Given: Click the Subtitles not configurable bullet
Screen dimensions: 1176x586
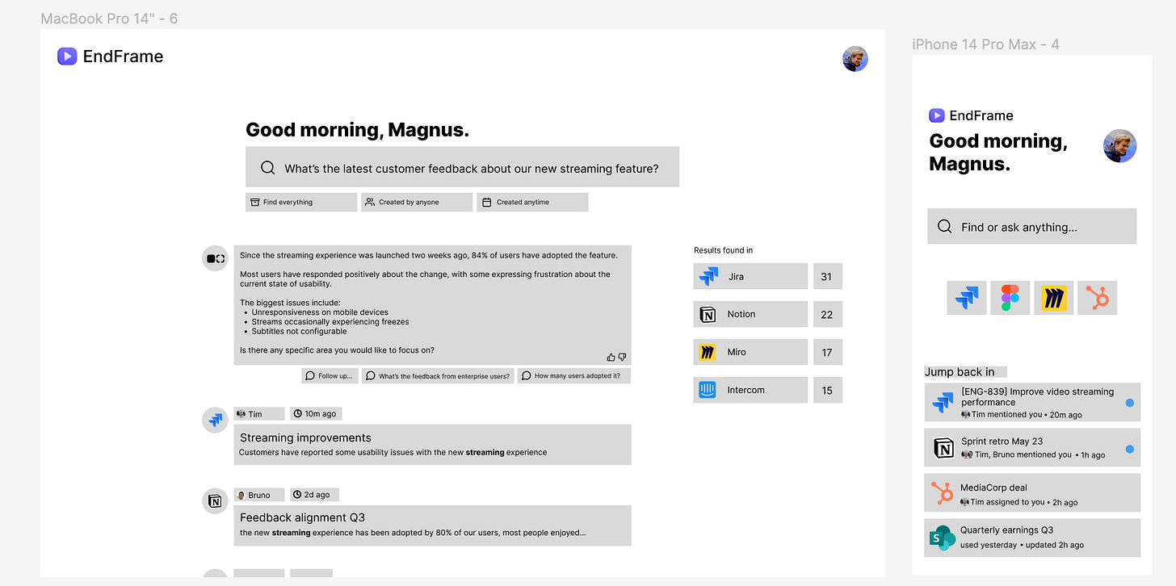Looking at the screenshot, I should point(299,331).
